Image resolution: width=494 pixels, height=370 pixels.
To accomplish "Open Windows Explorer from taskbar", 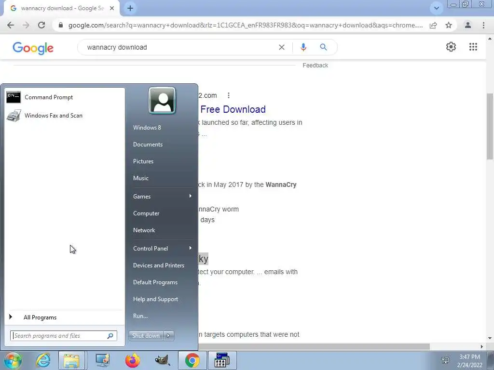I will (71, 360).
